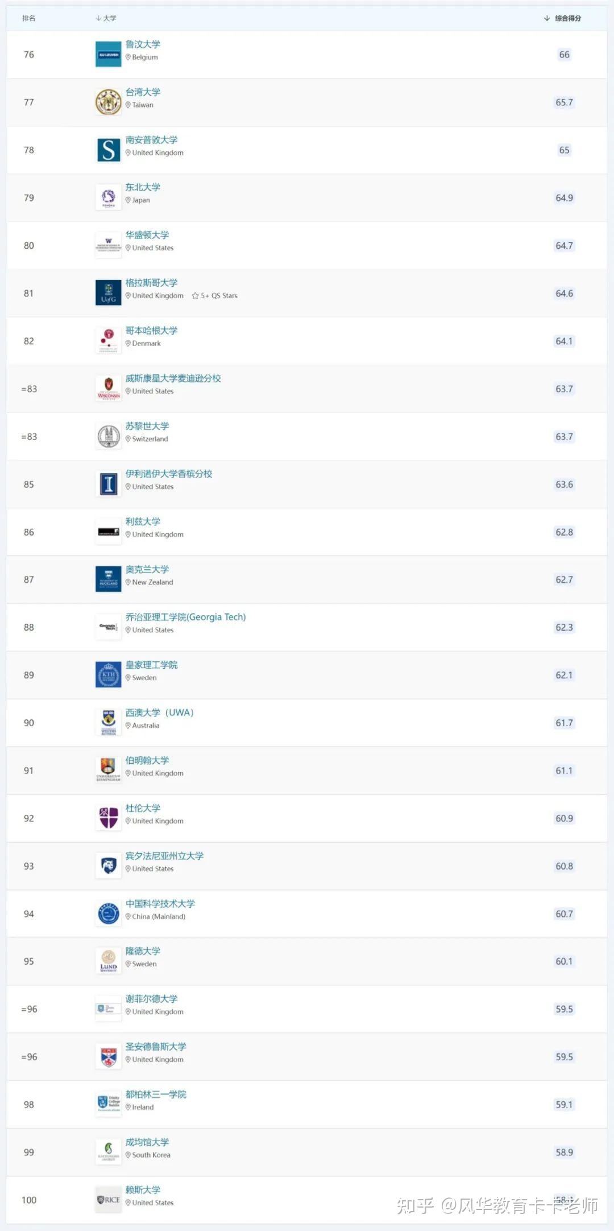This screenshot has height=1231, width=614.
Task: Open the 台湾大学 link
Action: 143,92
